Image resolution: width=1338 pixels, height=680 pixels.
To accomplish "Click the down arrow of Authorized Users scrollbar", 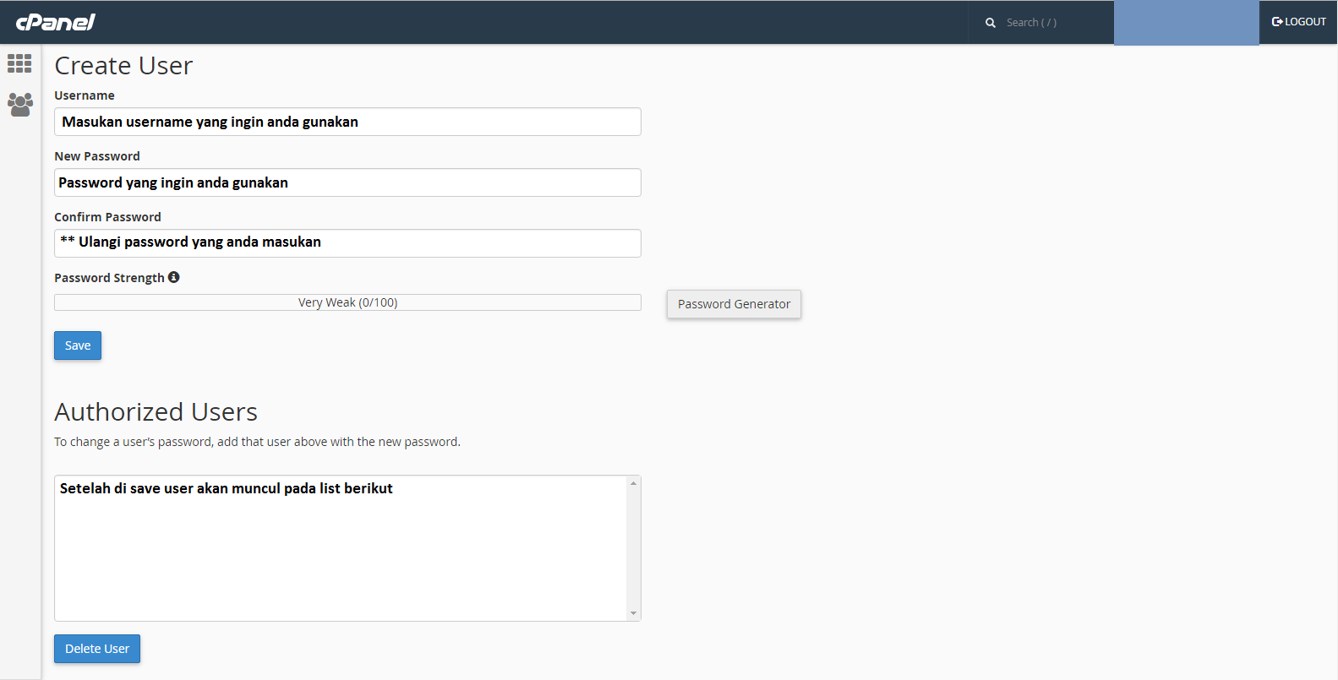I will tap(633, 613).
